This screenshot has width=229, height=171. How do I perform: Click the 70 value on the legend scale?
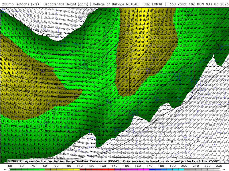33,166
